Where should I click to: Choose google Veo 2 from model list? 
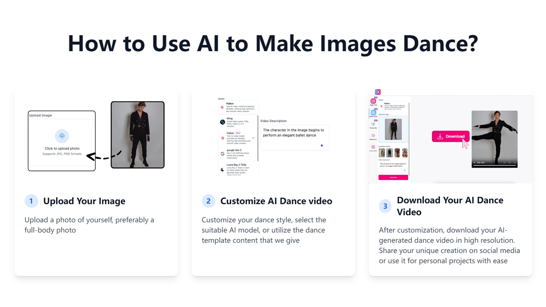238,153
